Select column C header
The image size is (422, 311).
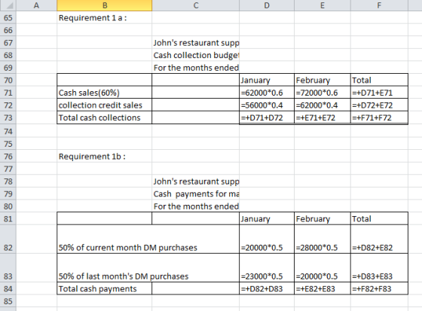pyautogui.click(x=196, y=5)
